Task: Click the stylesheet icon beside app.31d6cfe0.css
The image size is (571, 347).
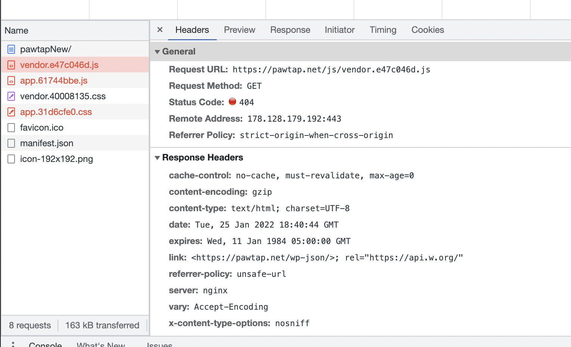Action: 11,112
